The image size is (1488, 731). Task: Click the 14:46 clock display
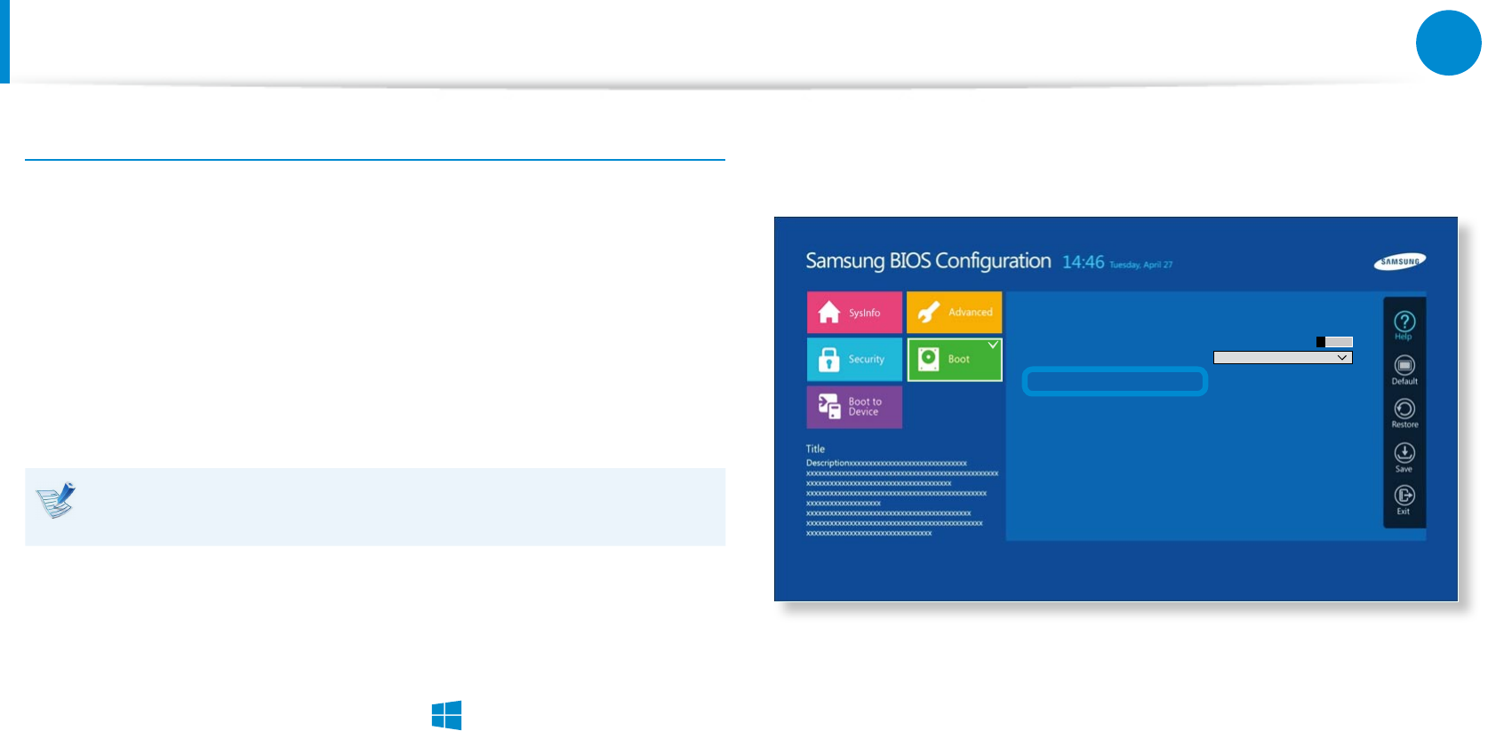tap(1083, 262)
